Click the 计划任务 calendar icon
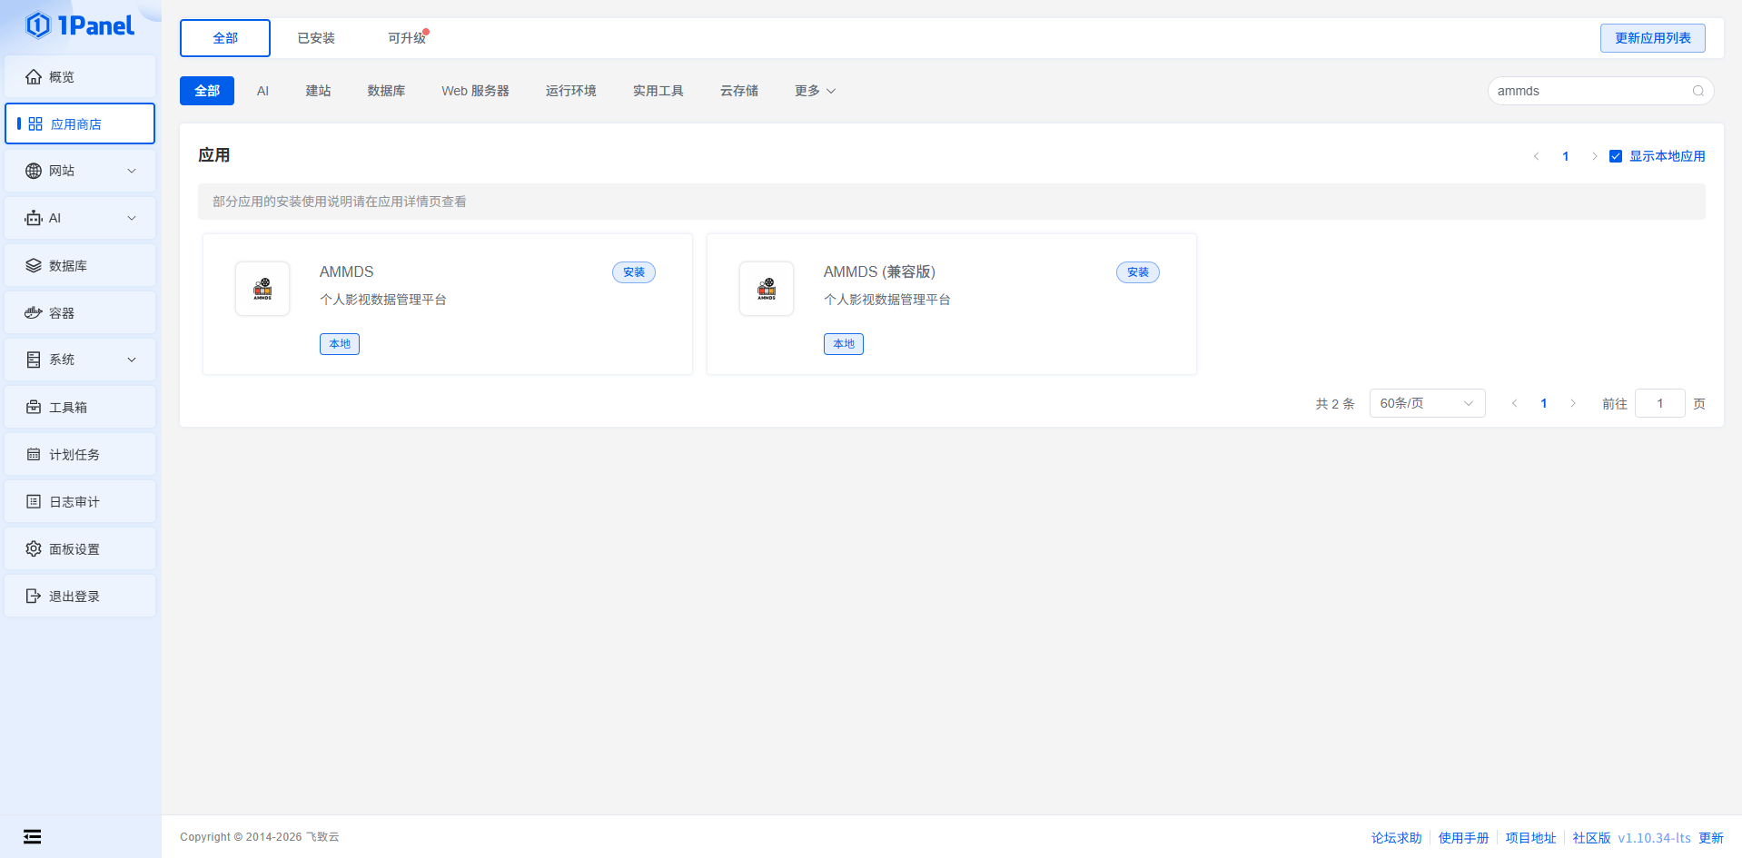 click(34, 455)
